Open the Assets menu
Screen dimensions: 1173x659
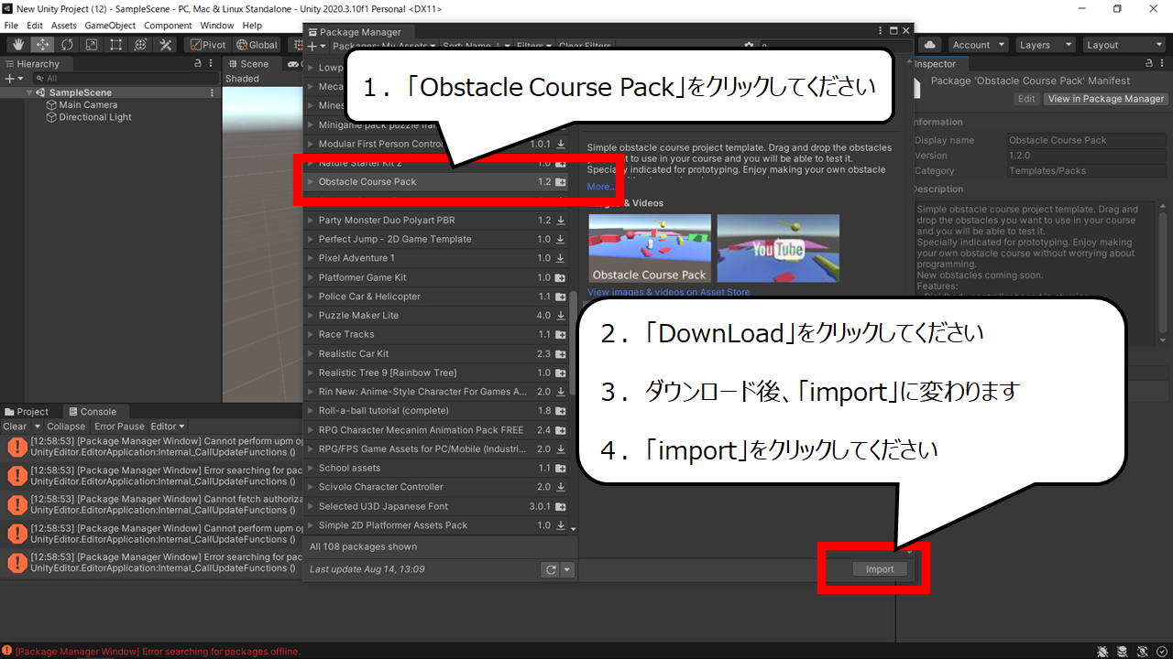[64, 26]
